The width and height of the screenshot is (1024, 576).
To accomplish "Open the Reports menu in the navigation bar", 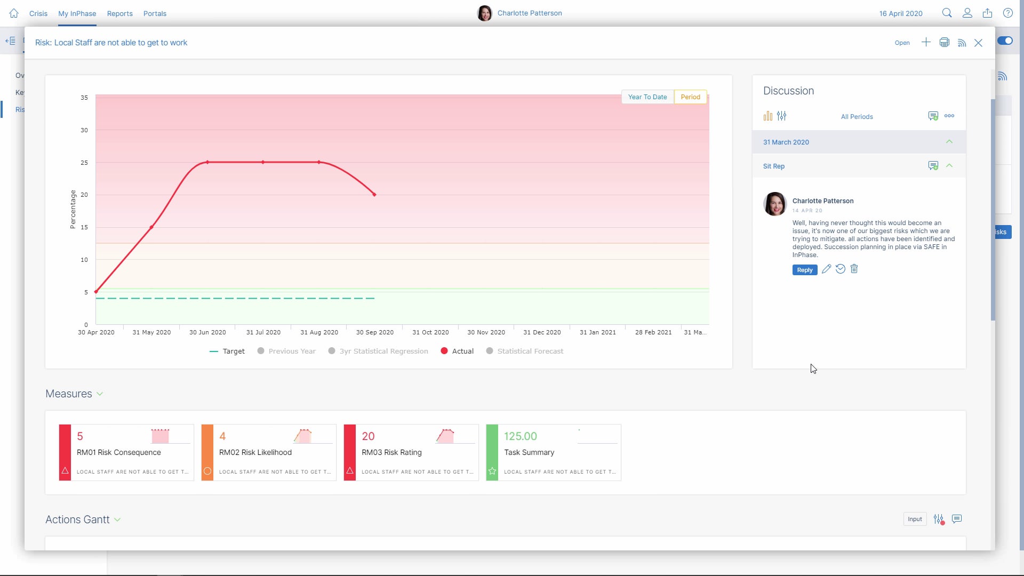I will (120, 13).
